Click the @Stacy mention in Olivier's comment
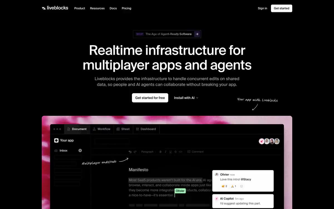Image resolution: width=334 pixels, height=209 pixels. click(x=246, y=179)
